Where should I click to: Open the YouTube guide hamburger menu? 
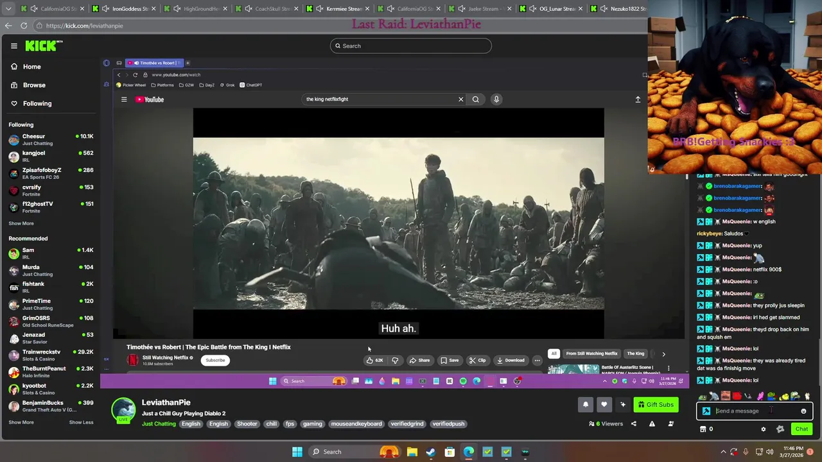point(124,99)
